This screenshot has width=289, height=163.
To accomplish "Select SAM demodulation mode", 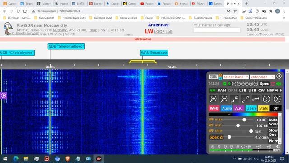I will coord(222,91).
